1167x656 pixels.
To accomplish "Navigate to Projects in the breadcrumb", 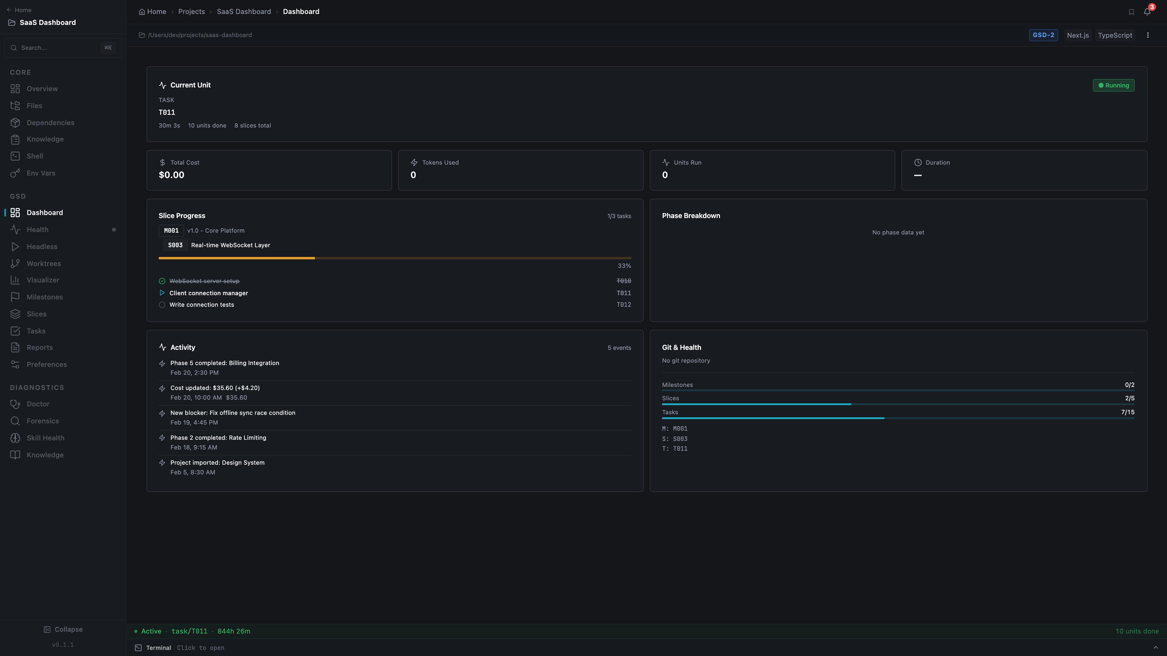I will 191,11.
